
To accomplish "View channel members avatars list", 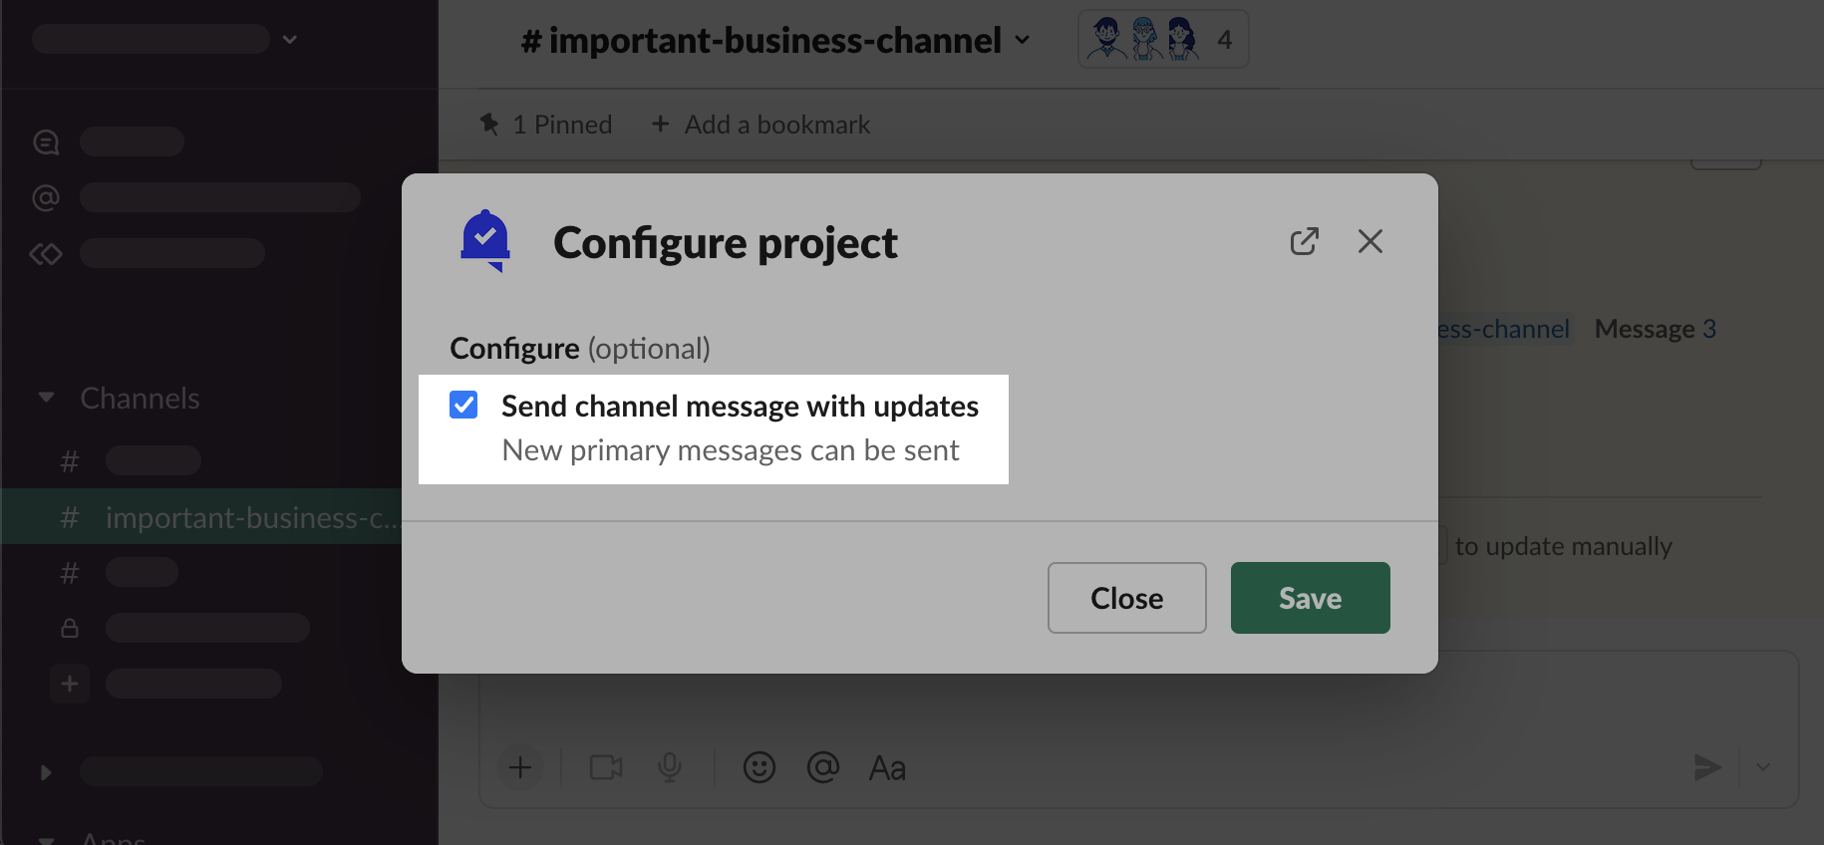I will click(x=1162, y=40).
